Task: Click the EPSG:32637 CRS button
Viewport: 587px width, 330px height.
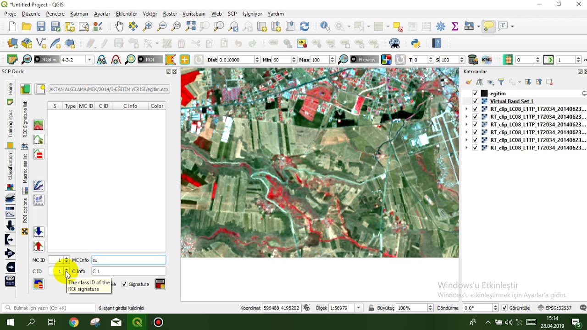Action: click(555, 308)
